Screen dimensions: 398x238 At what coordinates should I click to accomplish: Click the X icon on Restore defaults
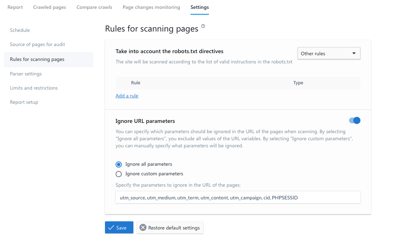click(143, 228)
